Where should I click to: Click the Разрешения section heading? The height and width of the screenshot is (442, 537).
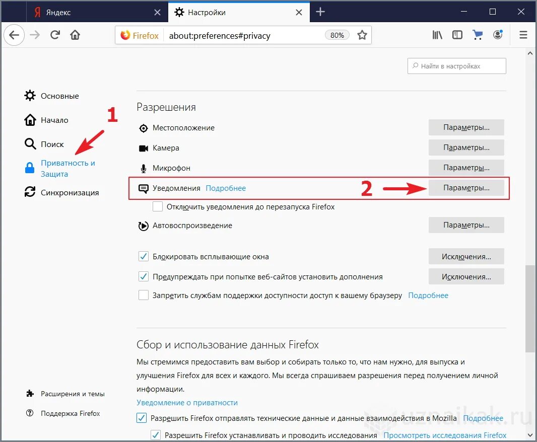166,107
